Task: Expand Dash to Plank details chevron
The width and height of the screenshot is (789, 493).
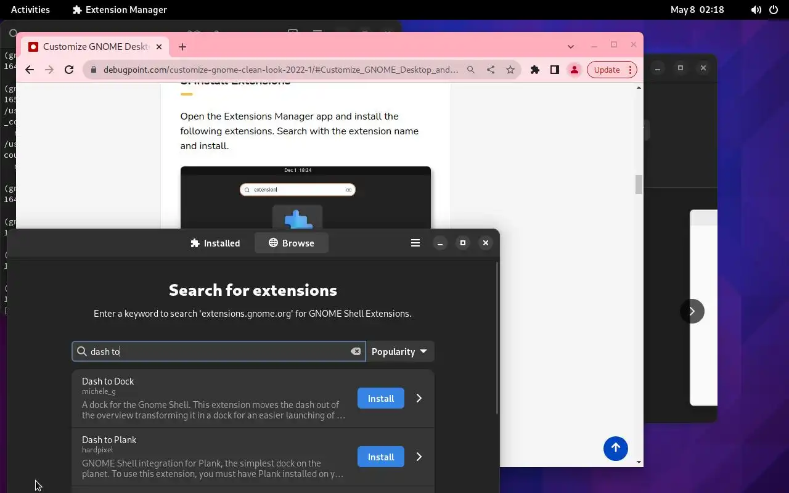Action: point(419,457)
